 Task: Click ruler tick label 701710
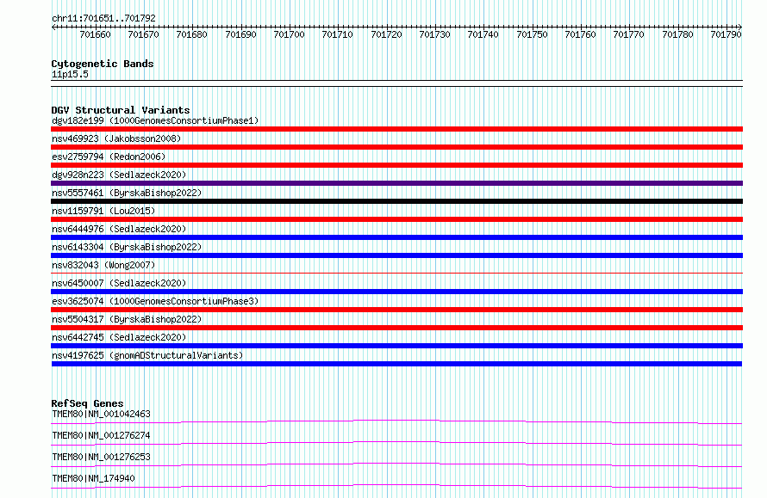click(x=338, y=34)
